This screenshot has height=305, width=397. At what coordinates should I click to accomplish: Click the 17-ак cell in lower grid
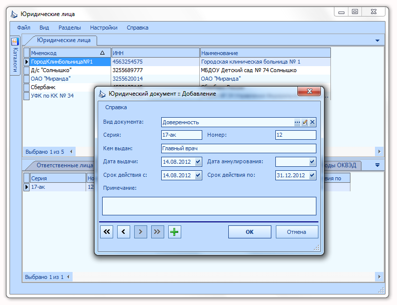(58, 187)
